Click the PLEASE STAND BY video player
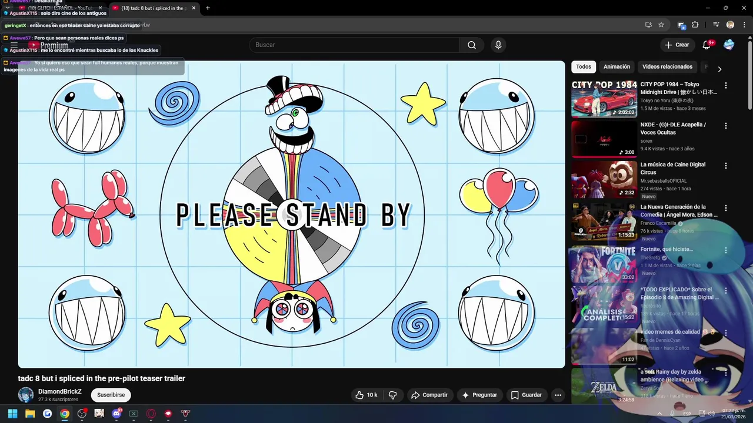Viewport: 753px width, 423px height. coord(292,214)
